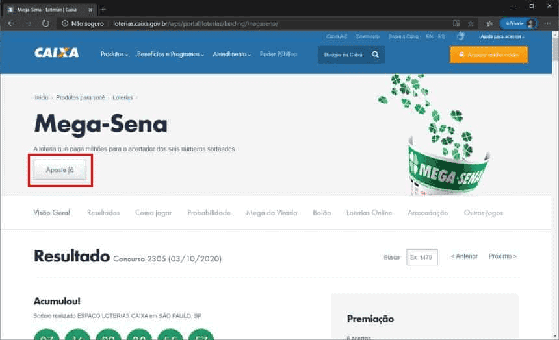Viewport: 559px width, 340px height.
Task: Click the 'Busque na Caixa' search field
Action: [344, 55]
